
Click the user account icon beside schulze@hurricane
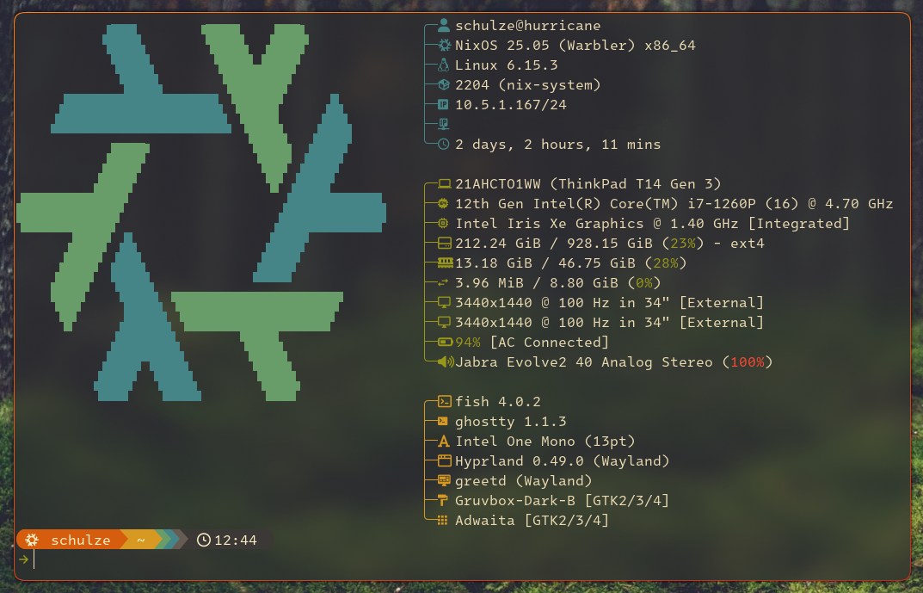[441, 25]
